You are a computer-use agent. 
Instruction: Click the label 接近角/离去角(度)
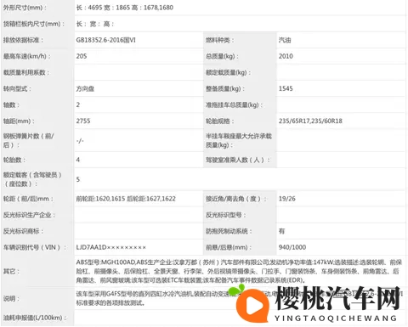(235, 199)
